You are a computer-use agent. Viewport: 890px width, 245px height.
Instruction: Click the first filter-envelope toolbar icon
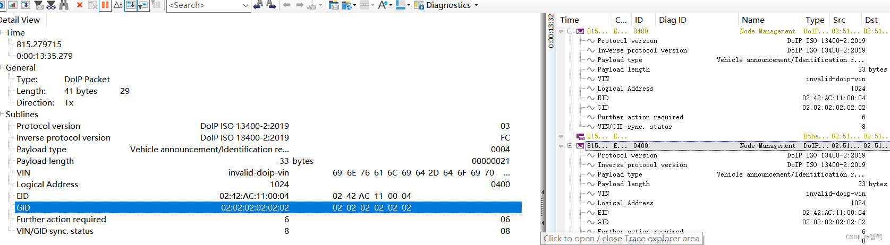tap(39, 5)
